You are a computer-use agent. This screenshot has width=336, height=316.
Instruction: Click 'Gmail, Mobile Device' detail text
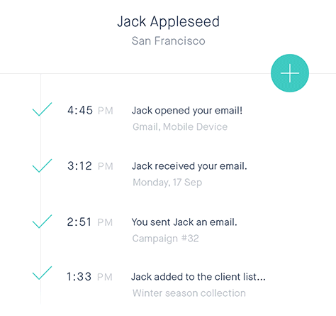coord(180,127)
